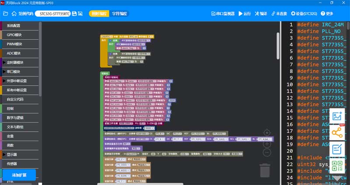The width and height of the screenshot is (350, 185).
Task: Switch to 字符编程 text coding mode
Action: [119, 14]
